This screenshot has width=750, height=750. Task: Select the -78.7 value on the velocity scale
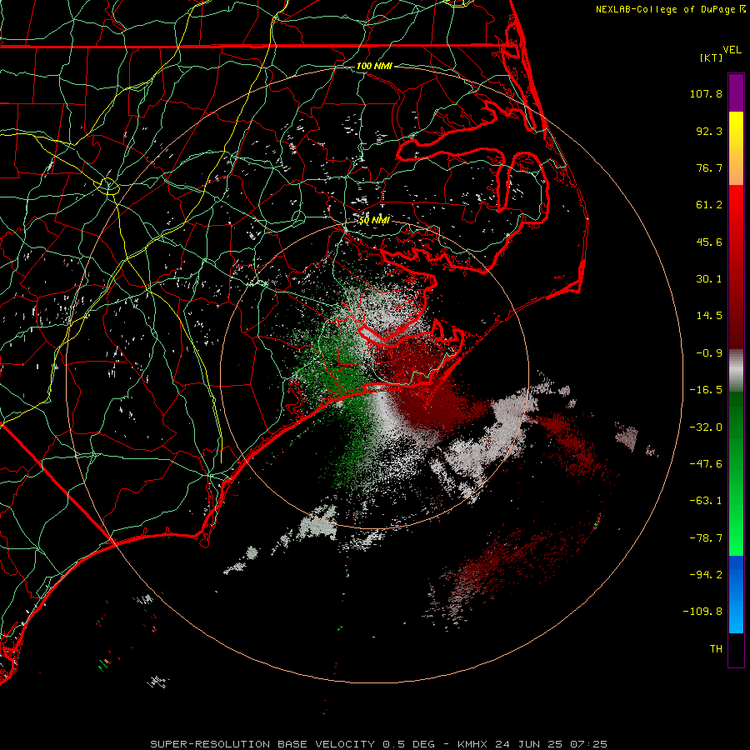coord(706,538)
